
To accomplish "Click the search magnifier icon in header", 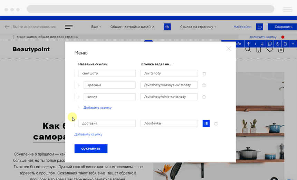I will tap(248, 50).
